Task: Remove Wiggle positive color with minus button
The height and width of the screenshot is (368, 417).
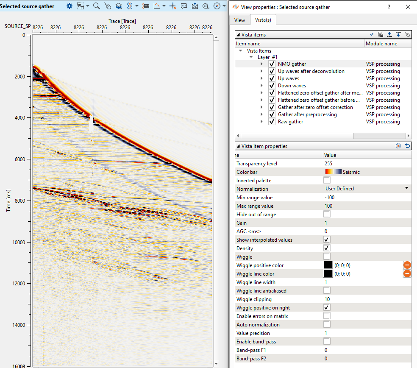Action: coord(407,265)
